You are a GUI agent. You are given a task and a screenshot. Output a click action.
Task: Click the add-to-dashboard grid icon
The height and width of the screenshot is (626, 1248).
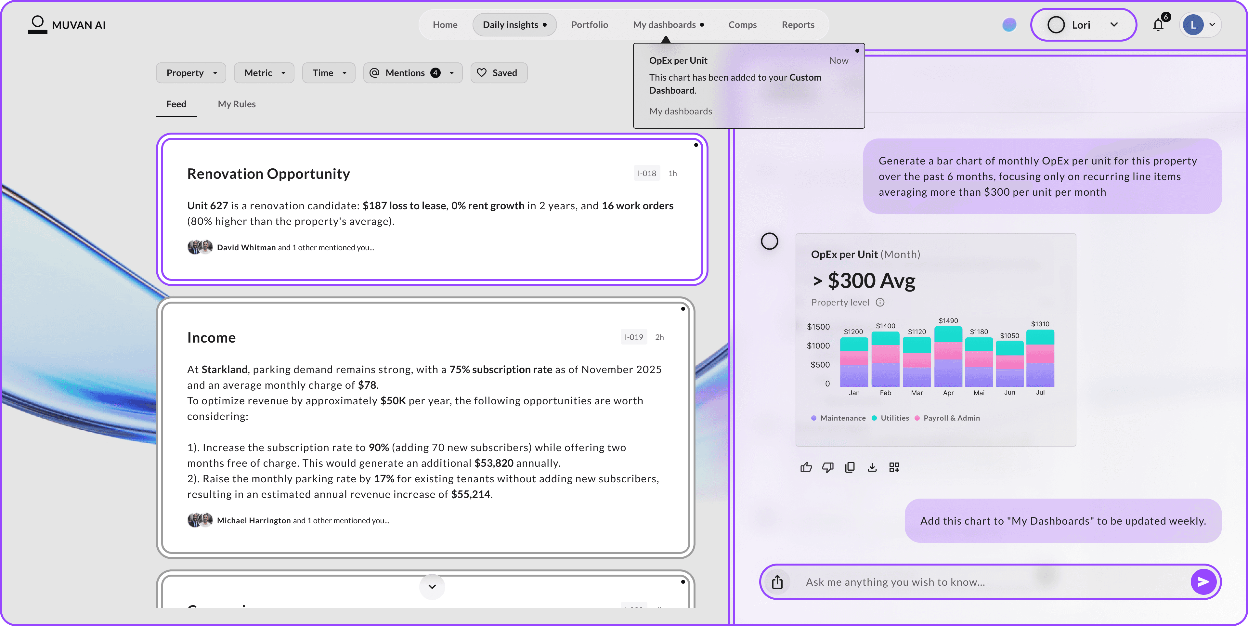click(894, 467)
